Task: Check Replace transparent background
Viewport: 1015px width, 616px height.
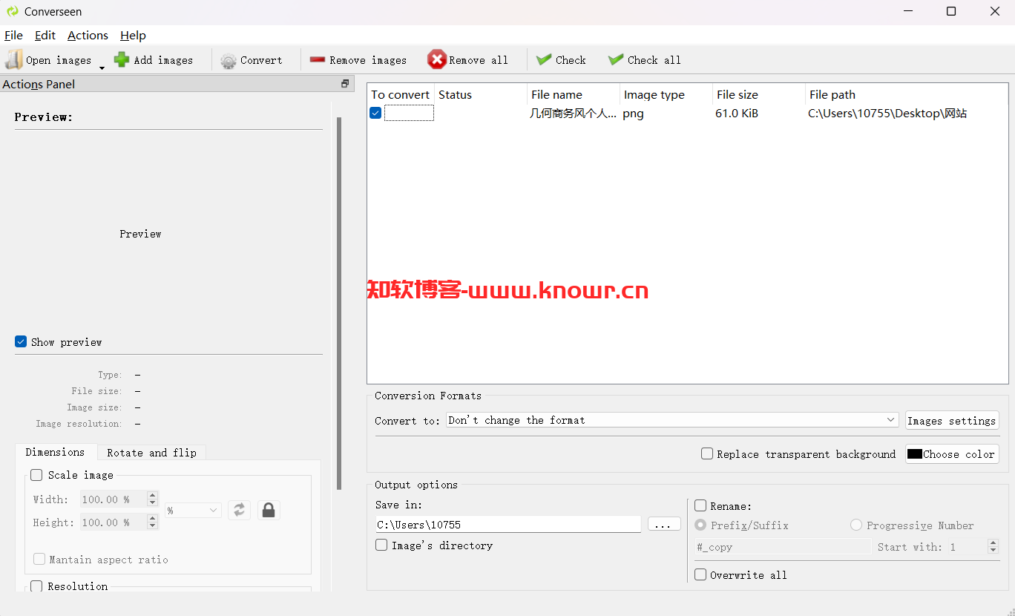Action: [707, 453]
